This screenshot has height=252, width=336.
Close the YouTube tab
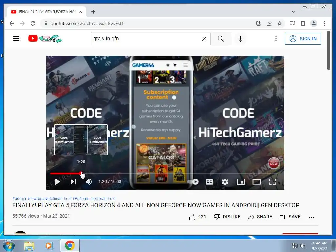(81, 12)
